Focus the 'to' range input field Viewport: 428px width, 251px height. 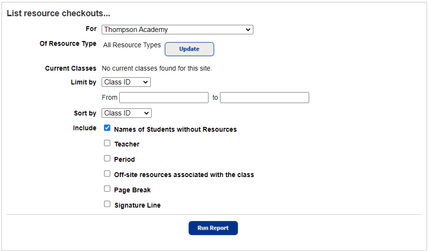coord(264,98)
